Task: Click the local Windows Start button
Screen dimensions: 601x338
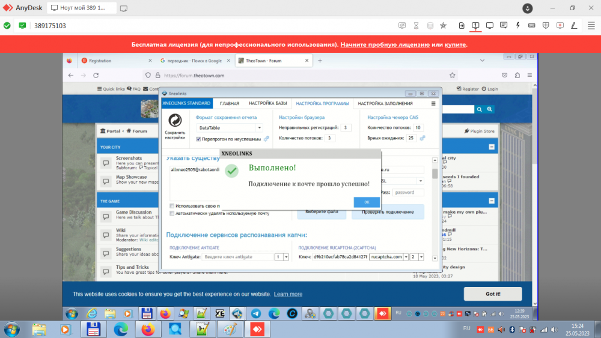Action: coord(12,329)
